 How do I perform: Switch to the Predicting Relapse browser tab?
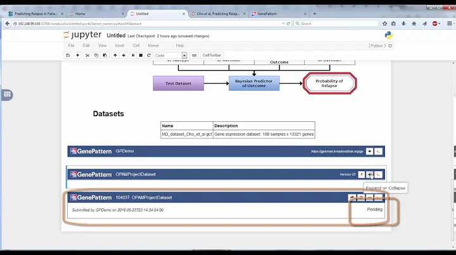(x=35, y=14)
